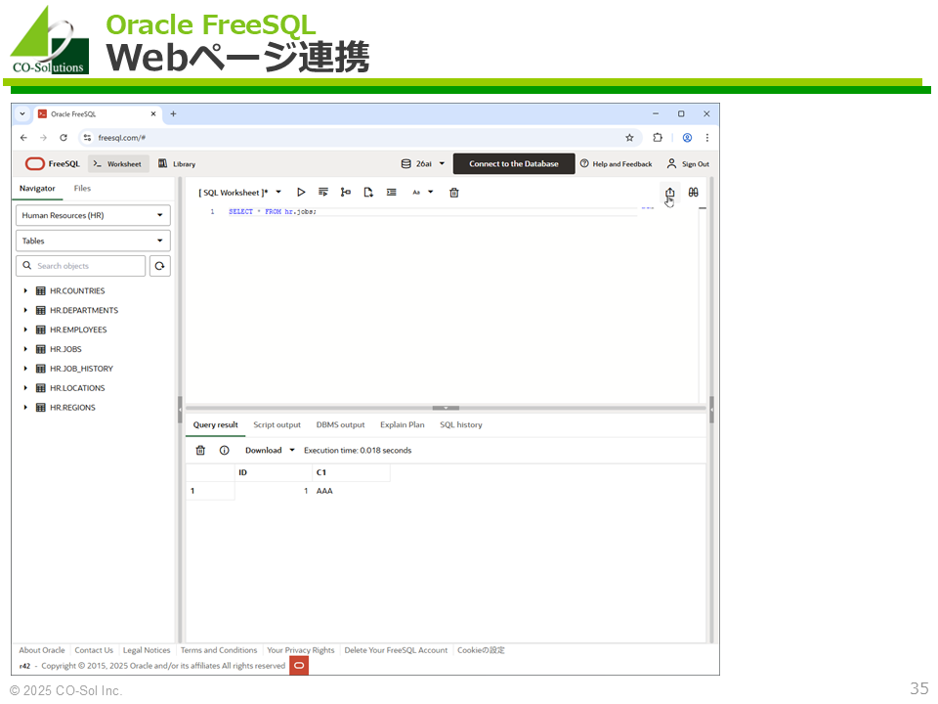Switch to the Files tab
This screenshot has width=938, height=704.
coord(82,189)
